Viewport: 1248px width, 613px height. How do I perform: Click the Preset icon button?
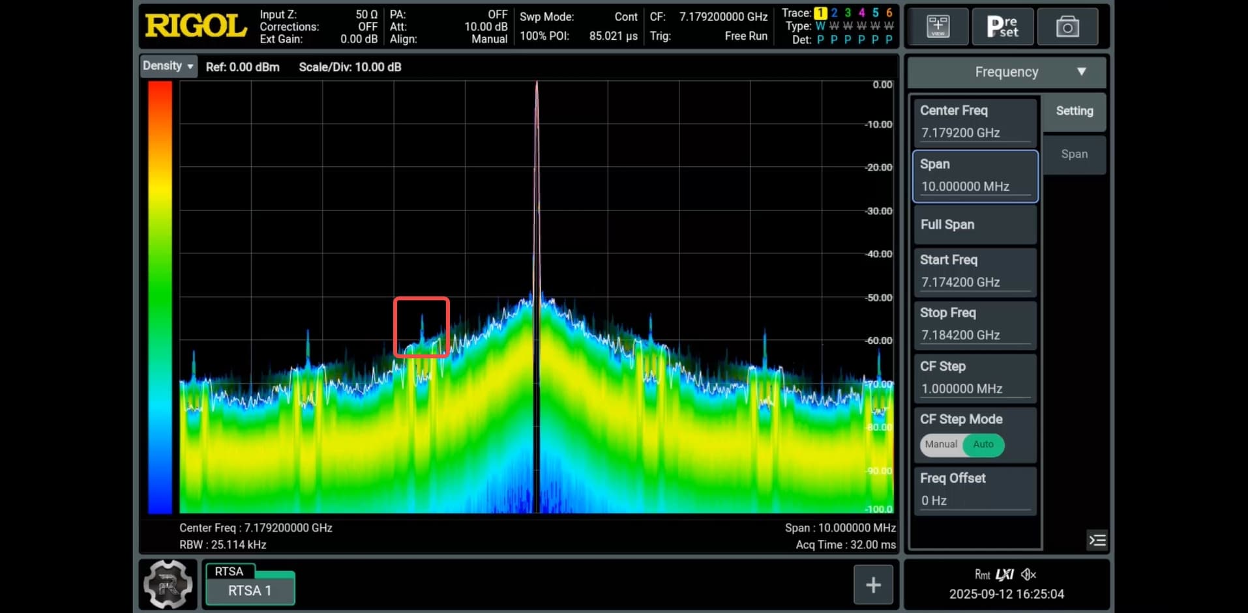(1002, 27)
